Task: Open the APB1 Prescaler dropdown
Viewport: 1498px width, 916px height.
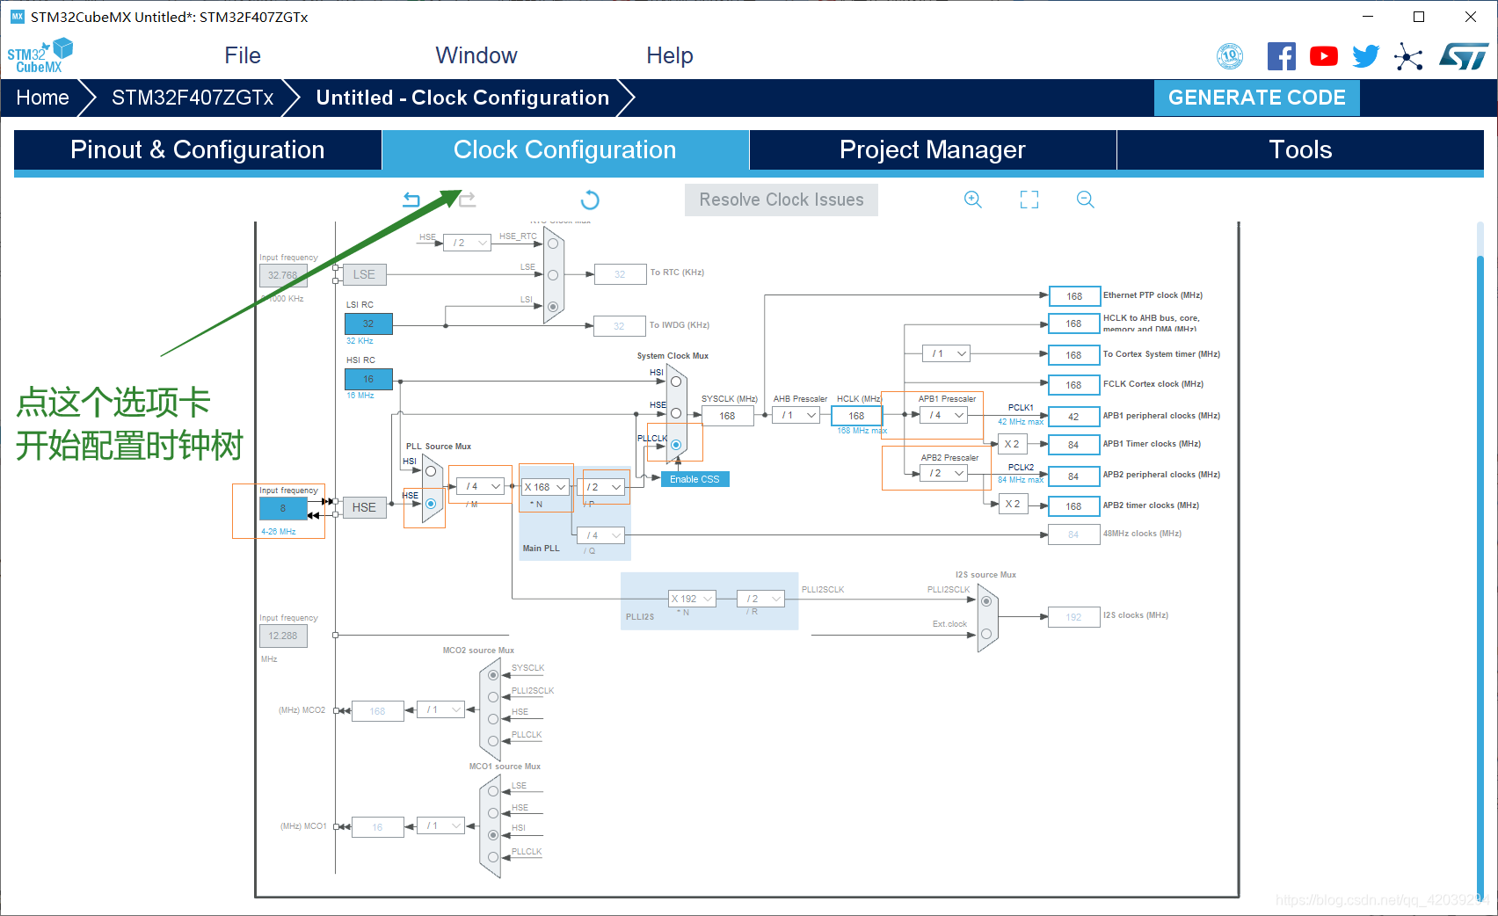Action: tap(945, 415)
